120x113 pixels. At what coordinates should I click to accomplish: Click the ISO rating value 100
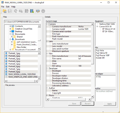click(80, 66)
